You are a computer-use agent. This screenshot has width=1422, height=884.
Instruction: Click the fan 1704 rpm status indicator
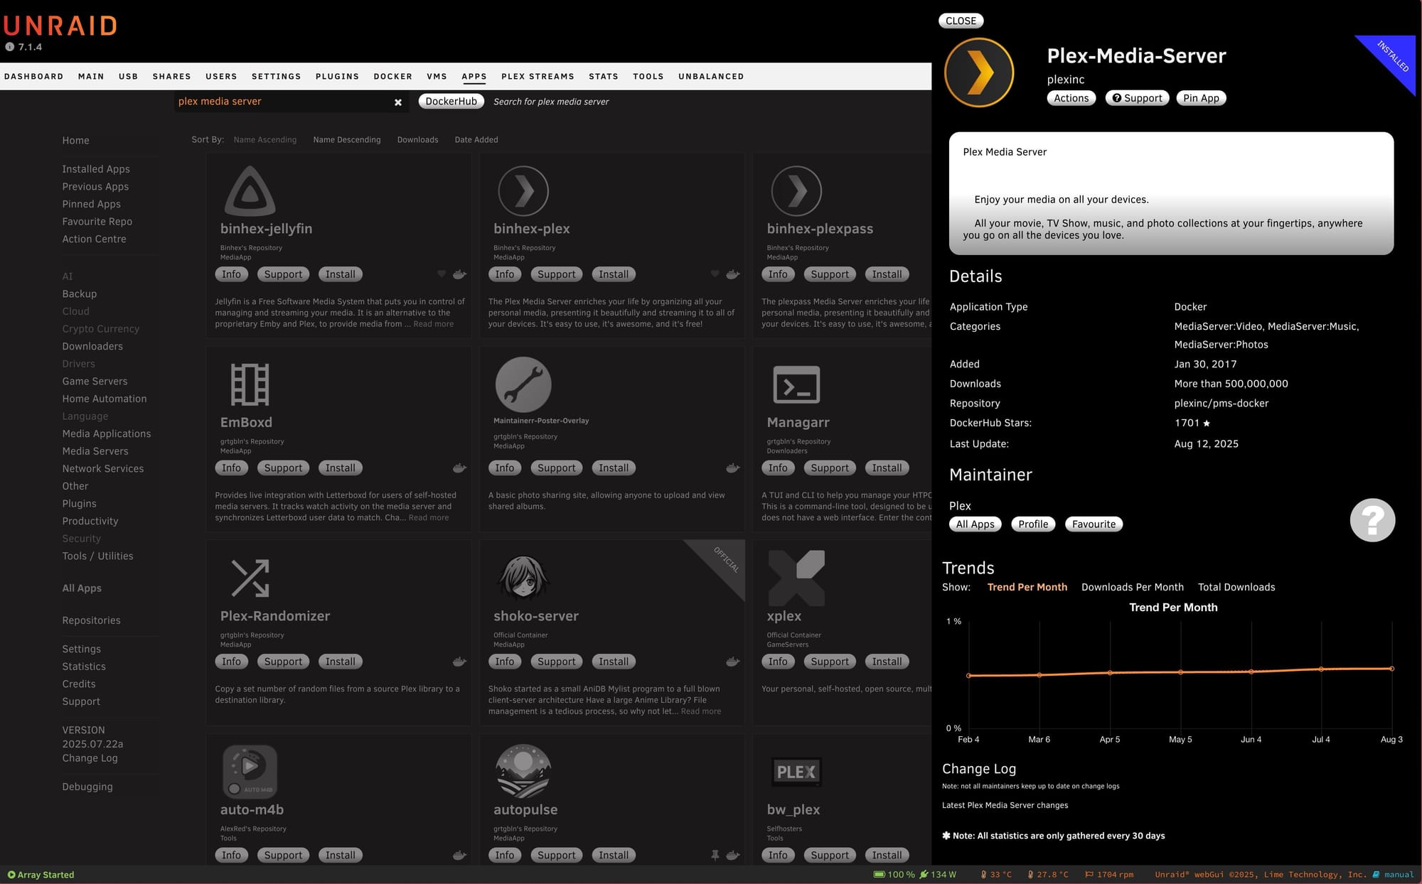pyautogui.click(x=1109, y=875)
